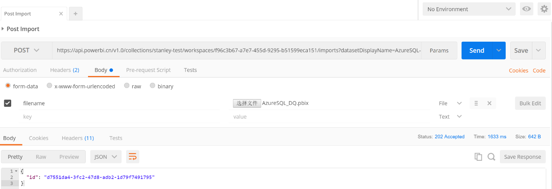Uncheck the filename parameter checkbox
The width and height of the screenshot is (552, 189).
pos(7,103)
